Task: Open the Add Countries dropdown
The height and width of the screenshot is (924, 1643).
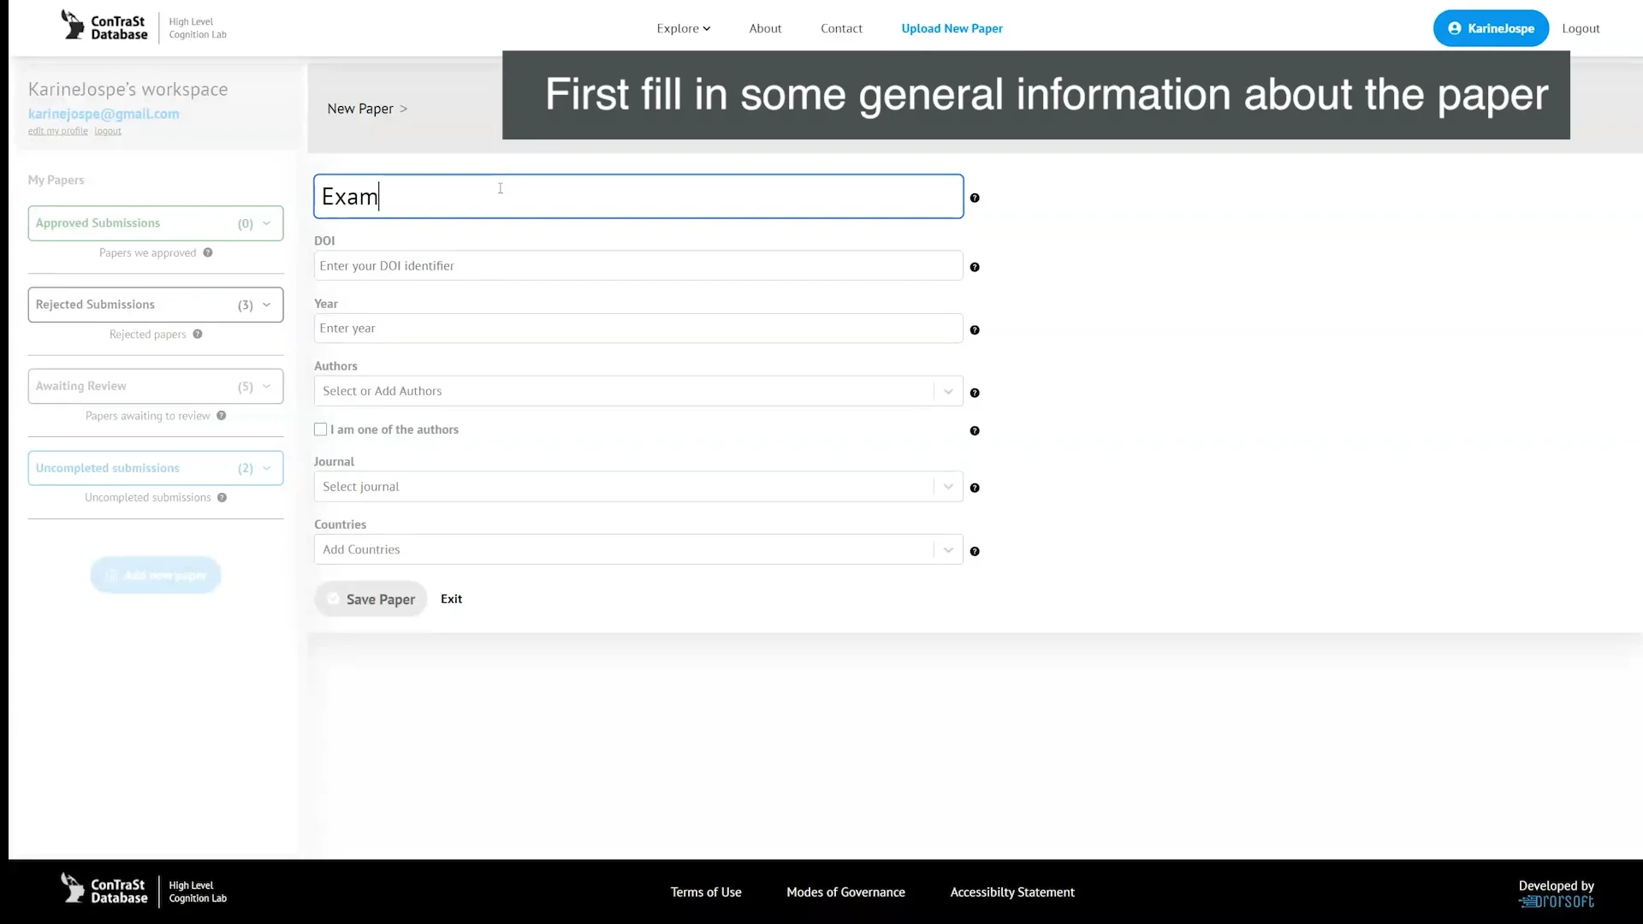Action: 946,549
